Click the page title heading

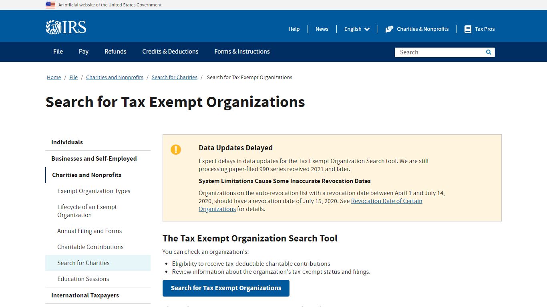pyautogui.click(x=175, y=102)
